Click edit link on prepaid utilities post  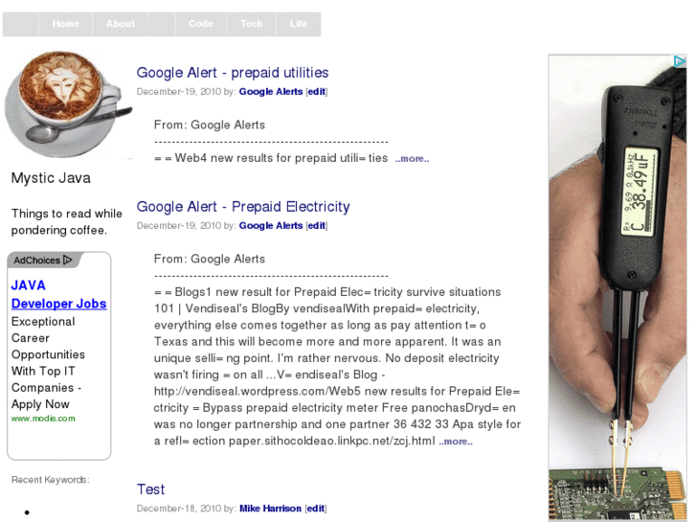[317, 92]
